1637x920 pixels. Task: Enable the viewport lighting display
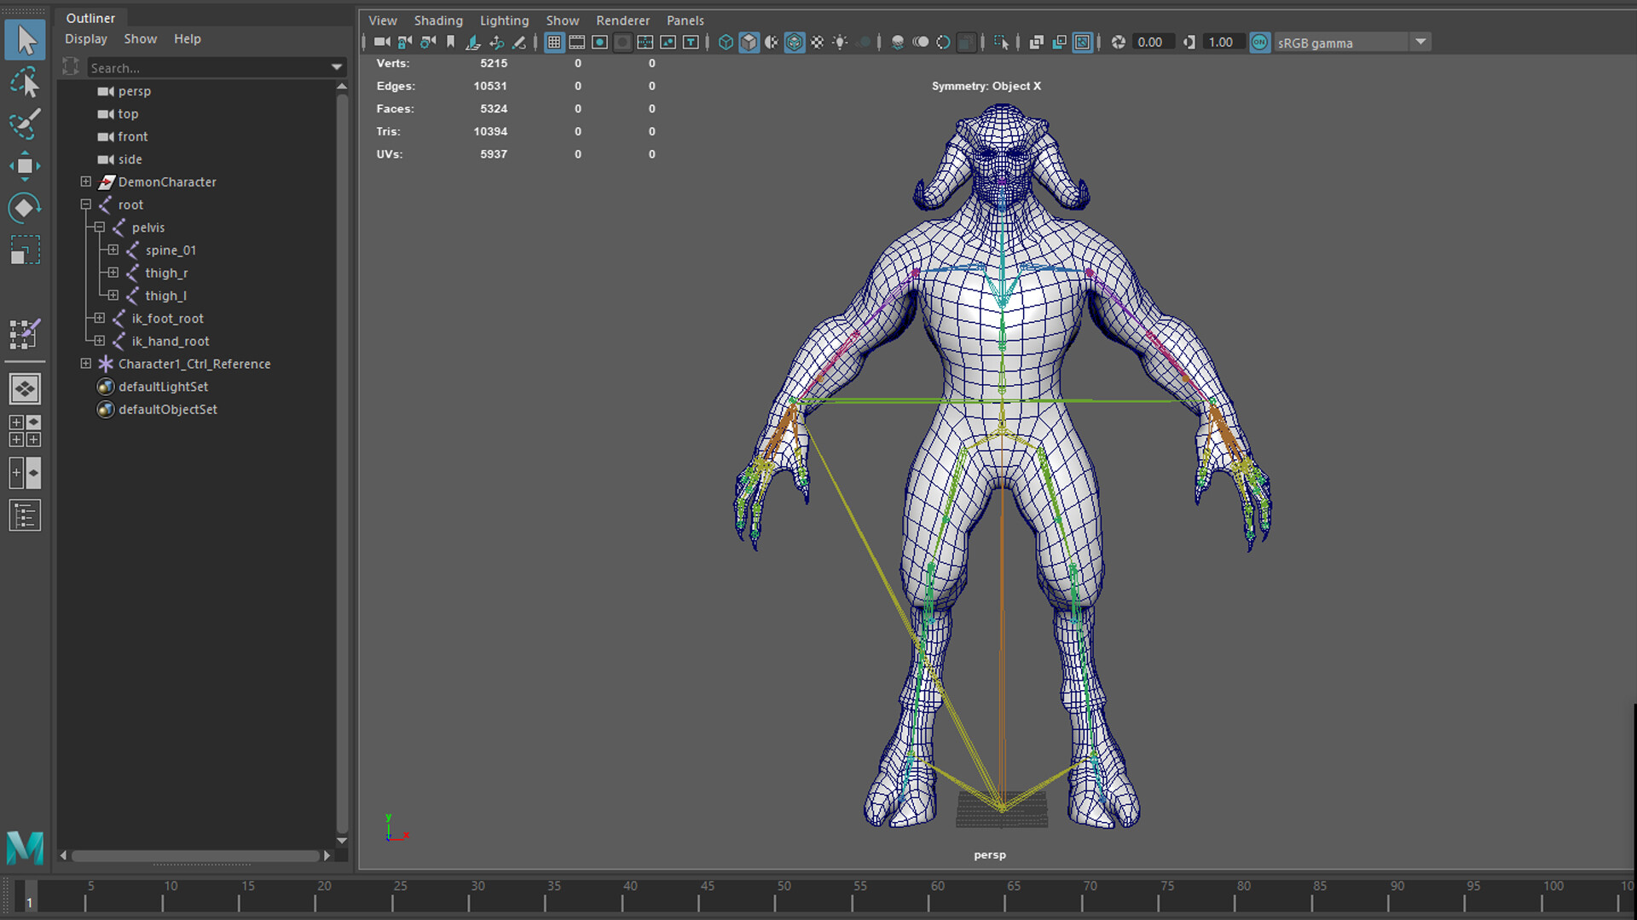[839, 42]
